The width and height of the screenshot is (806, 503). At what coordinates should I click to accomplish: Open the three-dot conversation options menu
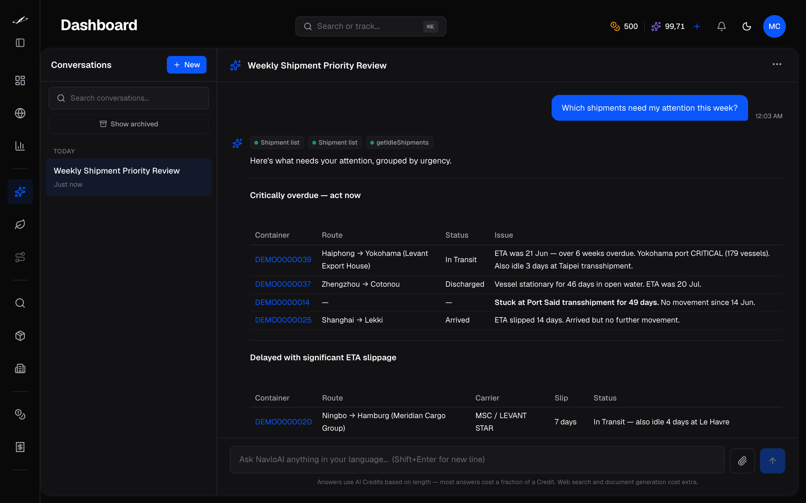click(x=777, y=64)
